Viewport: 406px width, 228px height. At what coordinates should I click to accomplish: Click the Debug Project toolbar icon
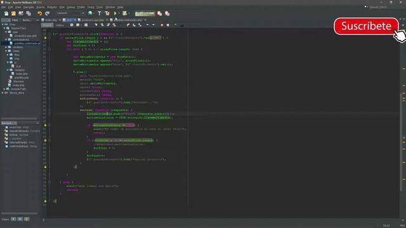coord(125,13)
